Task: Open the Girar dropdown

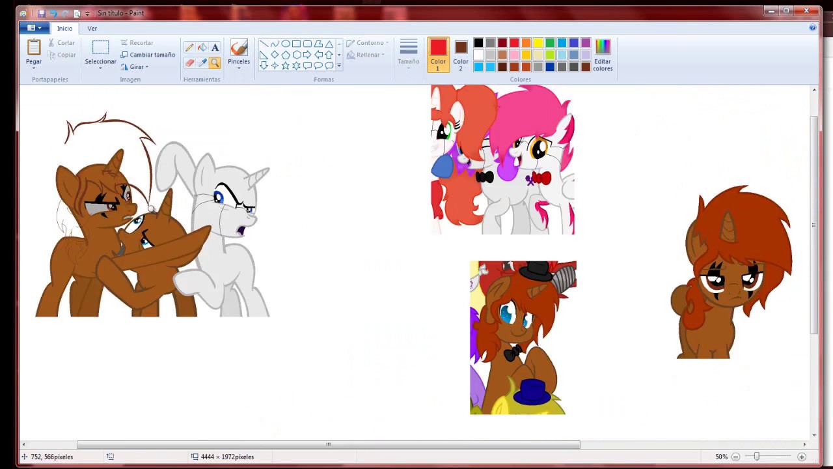Action: tap(136, 67)
